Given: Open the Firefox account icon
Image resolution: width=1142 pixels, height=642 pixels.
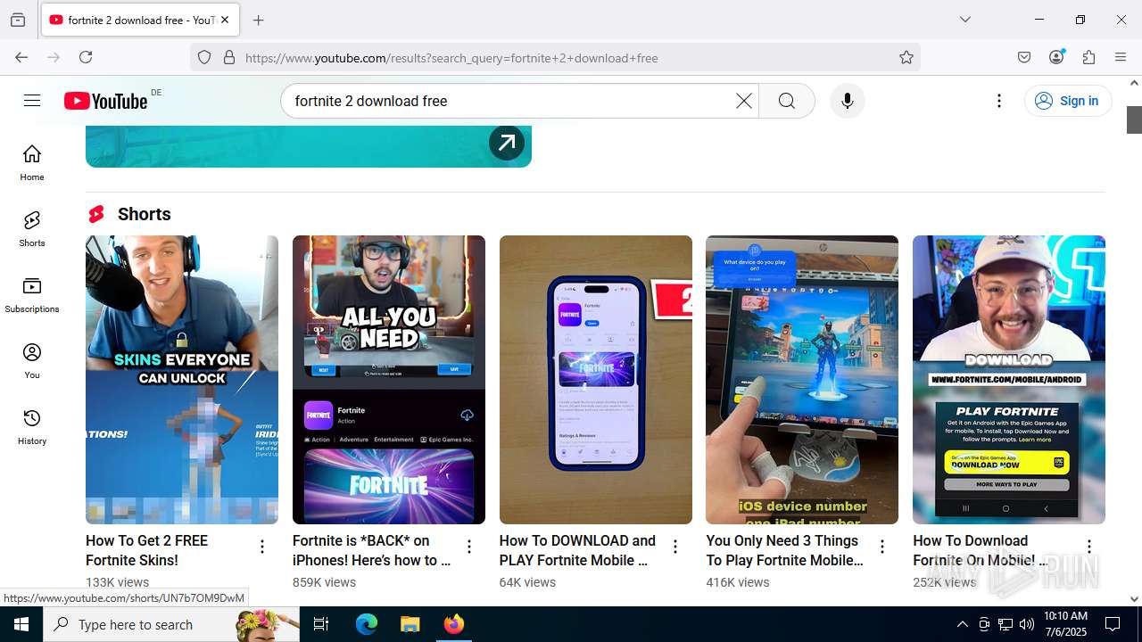Looking at the screenshot, I should coord(1056,57).
